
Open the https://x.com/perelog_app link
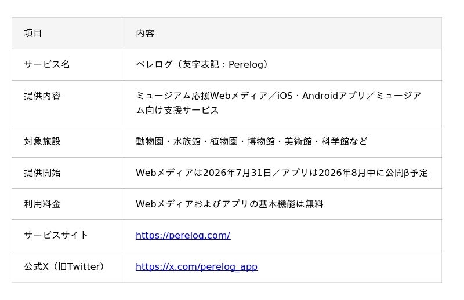(x=197, y=266)
